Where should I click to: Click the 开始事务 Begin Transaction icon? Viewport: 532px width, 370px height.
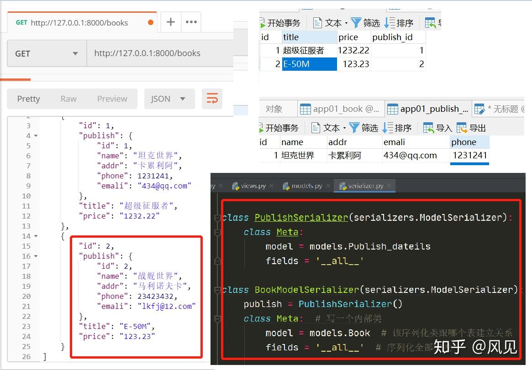click(276, 23)
